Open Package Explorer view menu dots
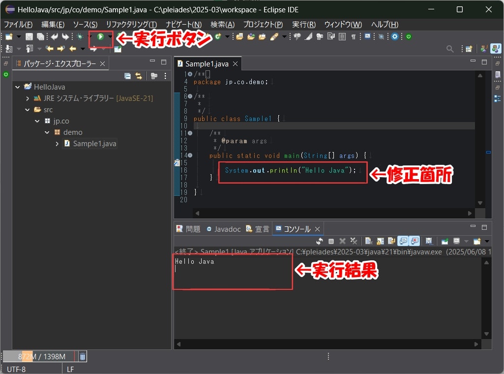This screenshot has height=374, width=504. click(165, 76)
